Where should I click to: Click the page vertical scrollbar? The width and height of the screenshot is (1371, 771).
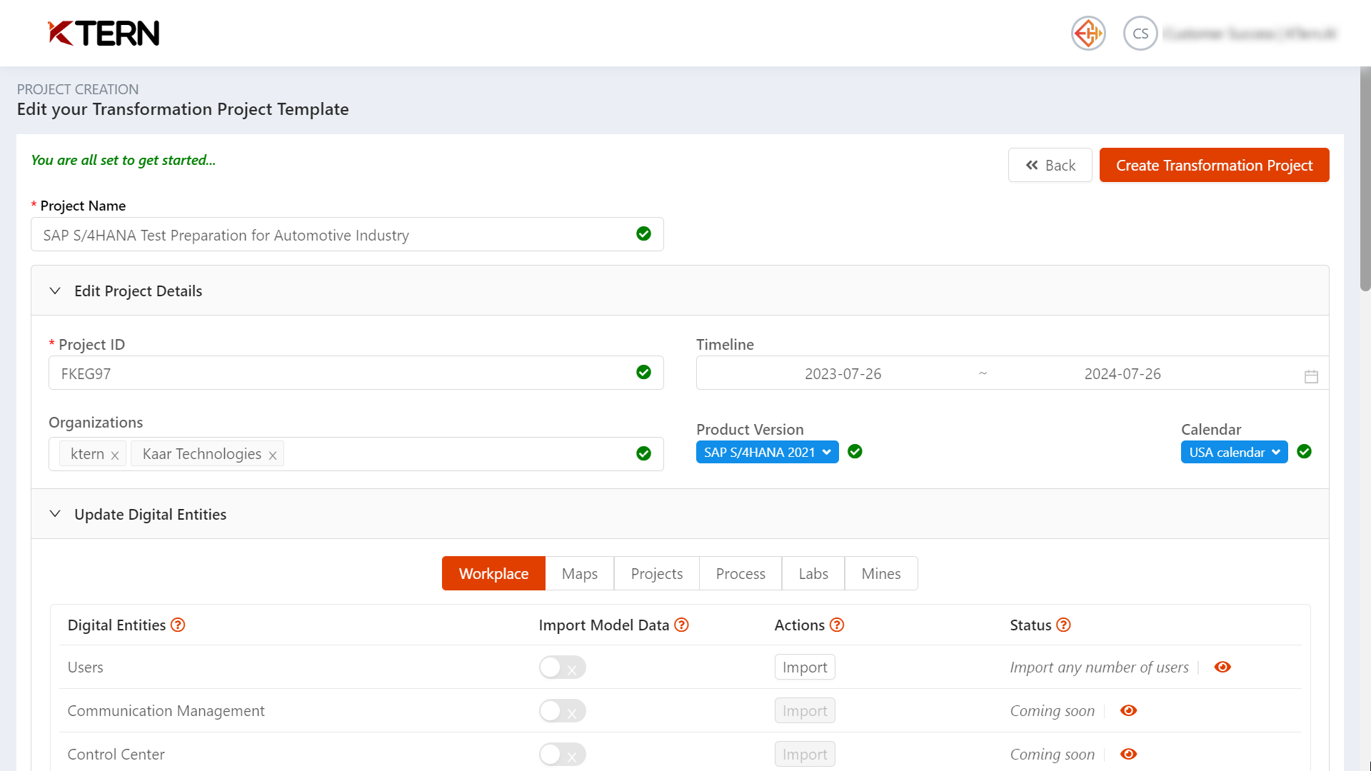click(x=1365, y=178)
